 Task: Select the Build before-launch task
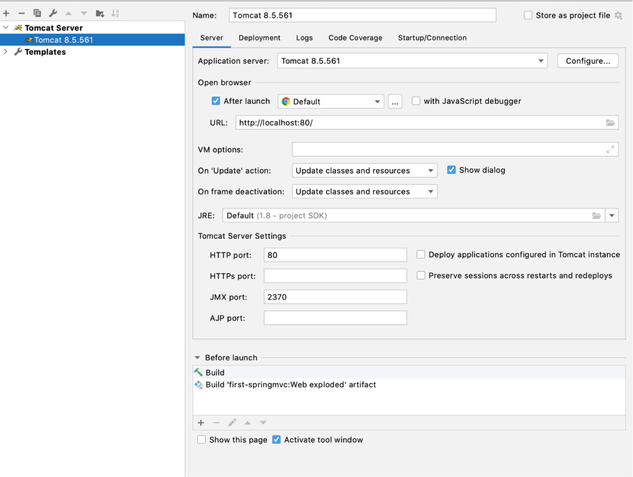pyautogui.click(x=409, y=372)
